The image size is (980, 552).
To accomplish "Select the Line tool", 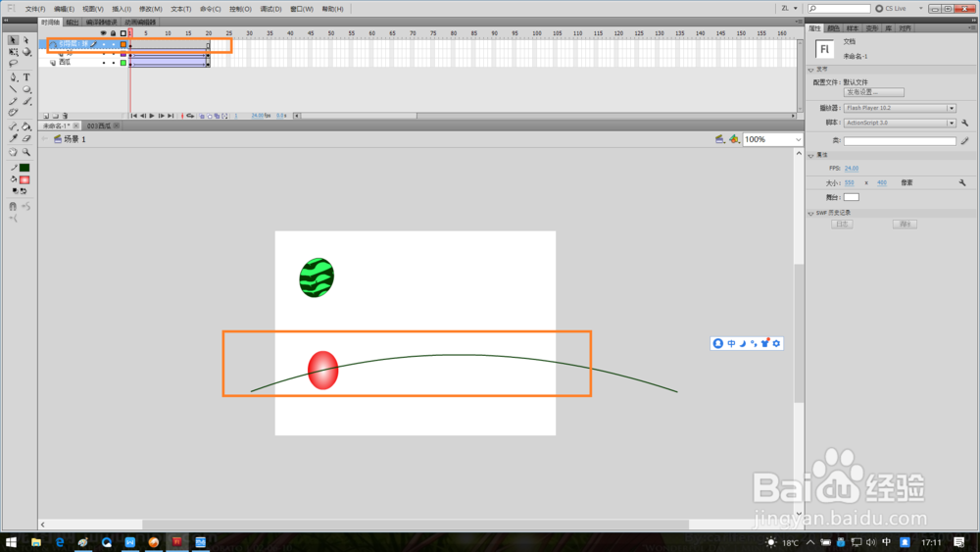I will click(13, 89).
